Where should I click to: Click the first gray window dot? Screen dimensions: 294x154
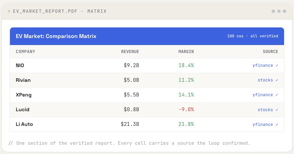pyautogui.click(x=273, y=11)
